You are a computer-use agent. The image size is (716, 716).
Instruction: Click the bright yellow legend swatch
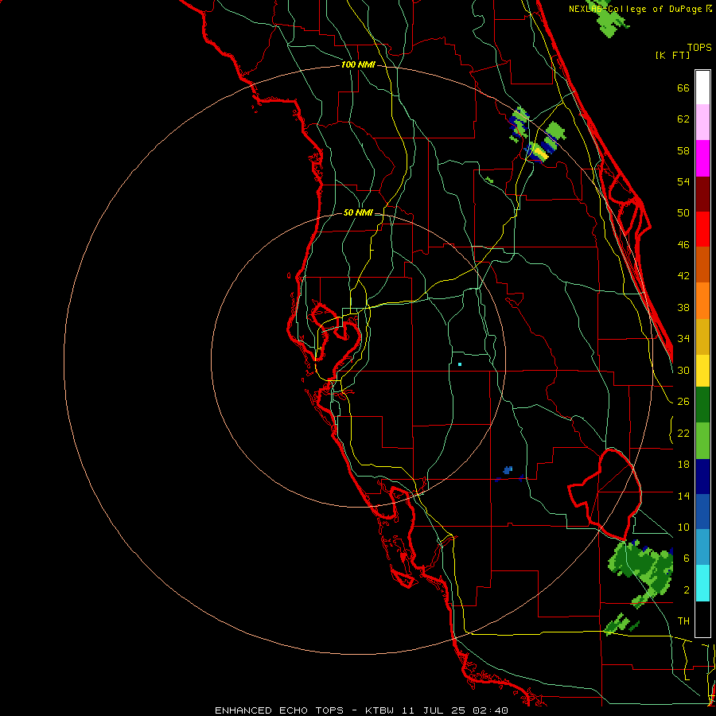702,371
